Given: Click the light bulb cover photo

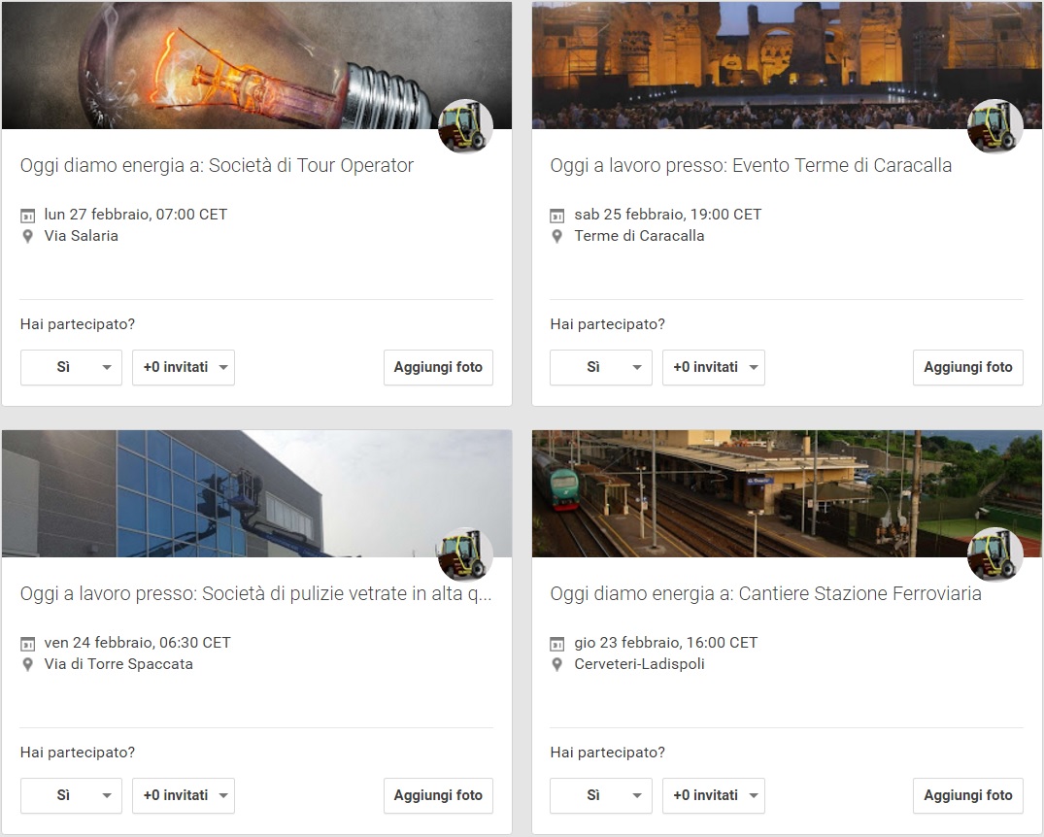Looking at the screenshot, I should (257, 65).
